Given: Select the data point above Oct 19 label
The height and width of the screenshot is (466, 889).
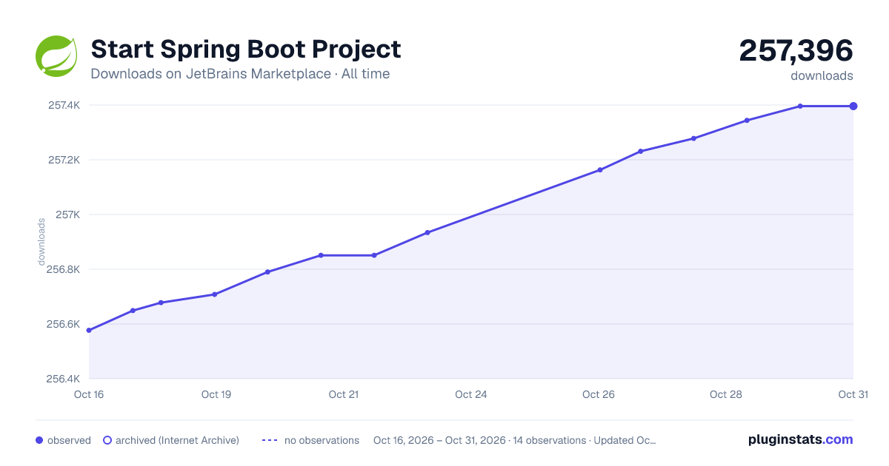Looking at the screenshot, I should pyautogui.click(x=215, y=294).
